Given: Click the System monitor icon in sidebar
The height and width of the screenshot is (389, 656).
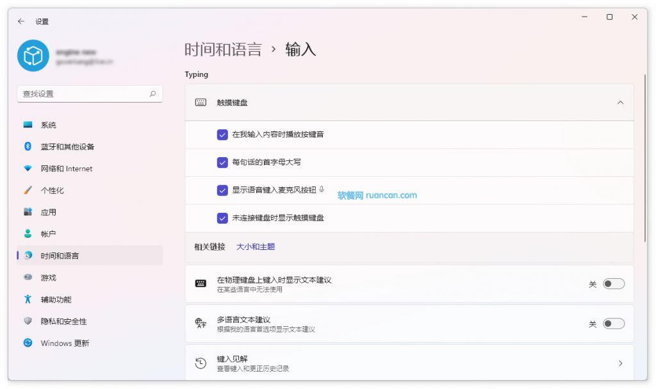Looking at the screenshot, I should [x=28, y=125].
